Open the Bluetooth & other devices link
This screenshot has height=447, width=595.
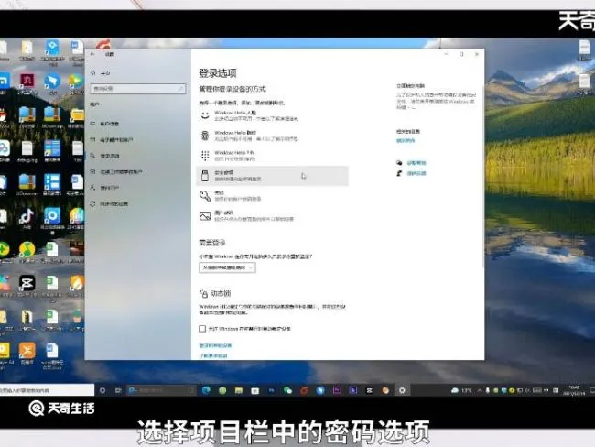click(x=215, y=345)
